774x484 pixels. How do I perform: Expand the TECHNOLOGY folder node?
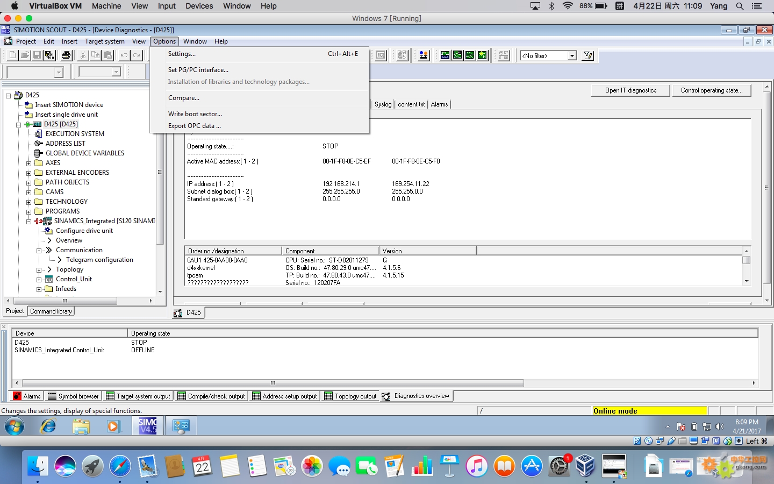pyautogui.click(x=29, y=202)
